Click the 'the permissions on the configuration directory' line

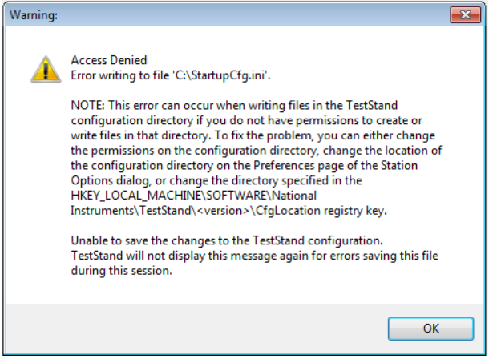(257, 151)
